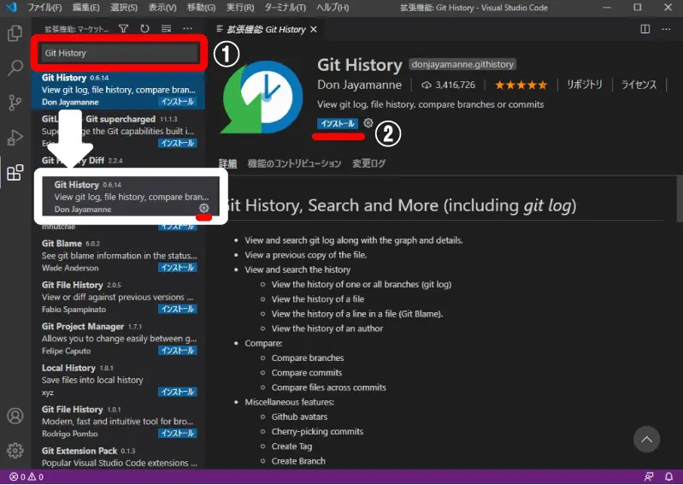Open the リポジトリ link
Image resolution: width=683 pixels, height=485 pixels.
click(x=585, y=85)
